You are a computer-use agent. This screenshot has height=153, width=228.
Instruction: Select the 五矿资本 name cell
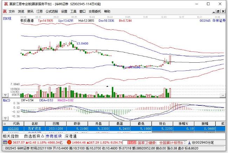click(x=35, y=128)
